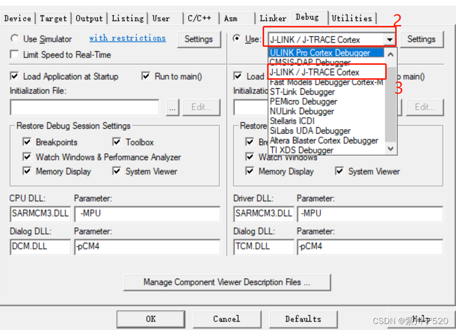Screen dimensions: 456x330
Task: Click CPU DLL Parameter field -MPU
Action: 148,214
